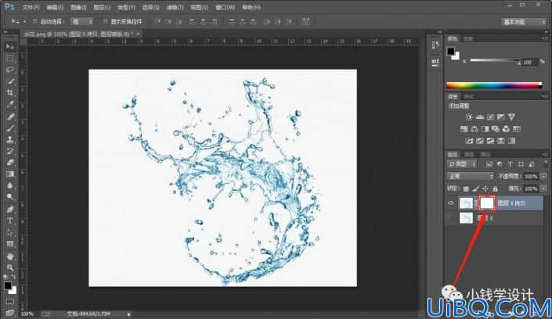Select the Rectangle shape tool
This screenshot has width=552, height=319.
(10, 244)
